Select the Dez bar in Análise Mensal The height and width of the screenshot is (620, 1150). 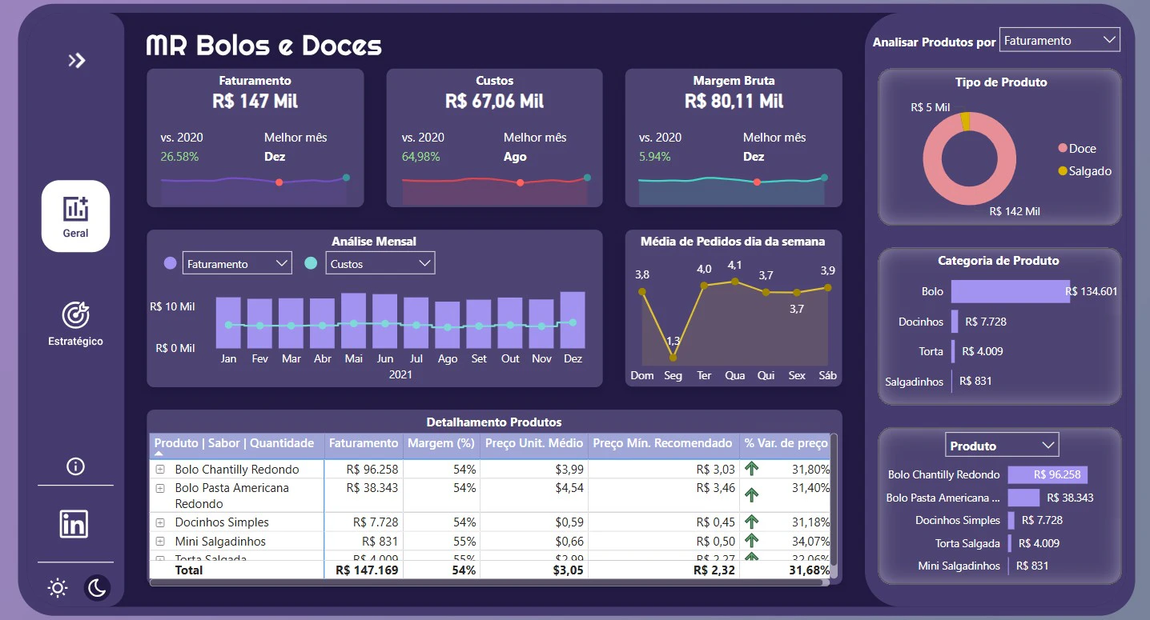coord(573,320)
